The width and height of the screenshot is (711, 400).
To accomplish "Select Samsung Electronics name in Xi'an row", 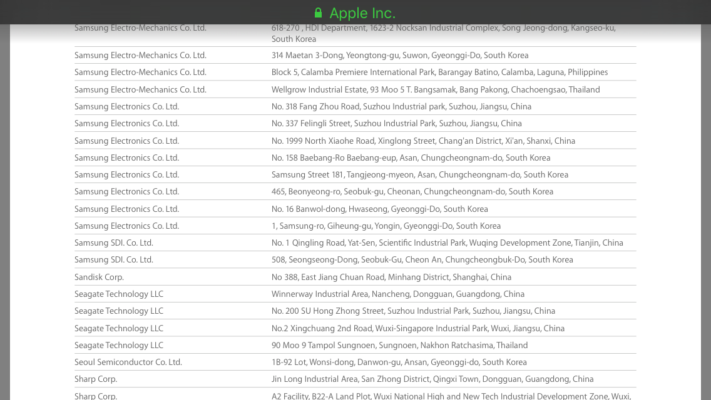I will tap(127, 141).
